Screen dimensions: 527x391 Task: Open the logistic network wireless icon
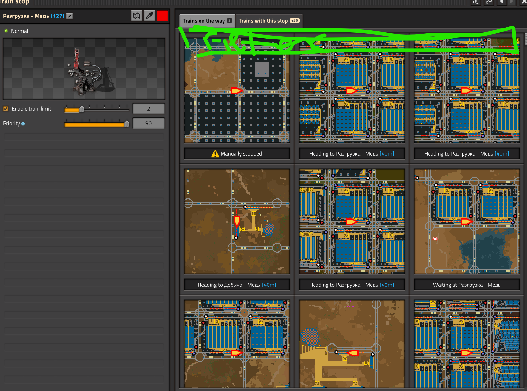pyautogui.click(x=488, y=2)
